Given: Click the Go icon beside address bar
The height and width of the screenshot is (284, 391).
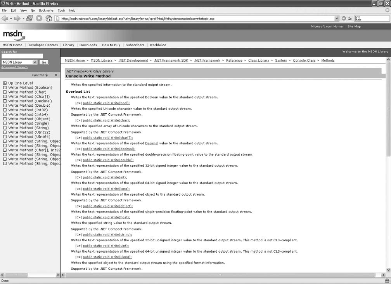Looking at the screenshot, I should [x=344, y=18].
